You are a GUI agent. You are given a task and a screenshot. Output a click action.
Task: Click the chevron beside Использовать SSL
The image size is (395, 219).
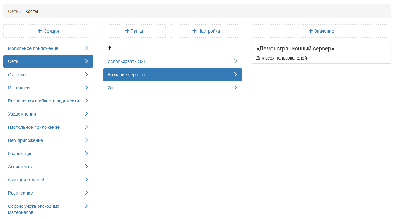point(236,61)
